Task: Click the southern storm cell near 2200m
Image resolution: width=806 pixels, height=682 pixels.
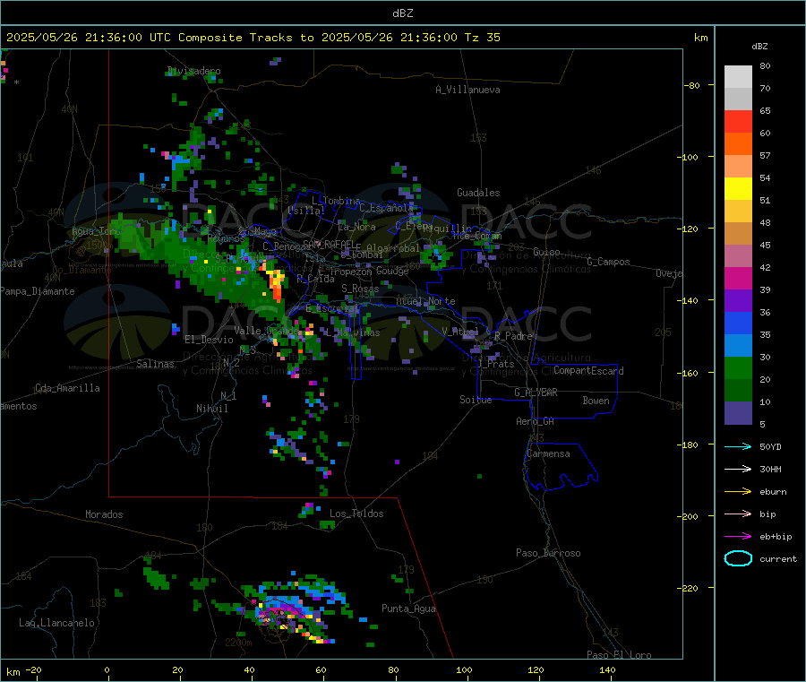Action: [x=292, y=613]
